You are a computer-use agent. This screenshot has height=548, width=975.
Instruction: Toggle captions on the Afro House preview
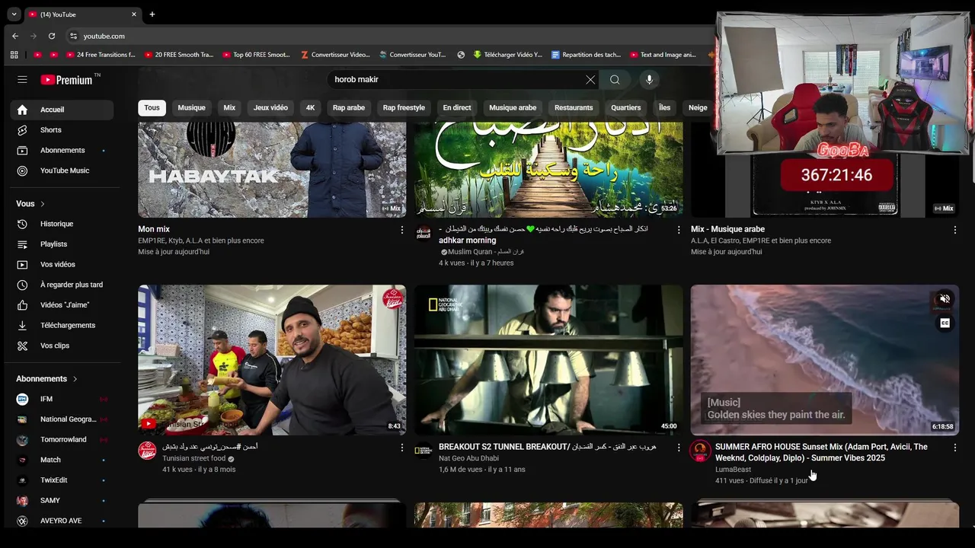(945, 323)
